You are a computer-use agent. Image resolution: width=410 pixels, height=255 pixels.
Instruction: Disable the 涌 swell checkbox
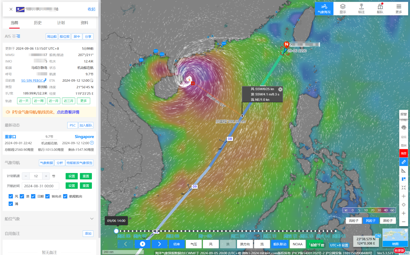click(x=11, y=204)
